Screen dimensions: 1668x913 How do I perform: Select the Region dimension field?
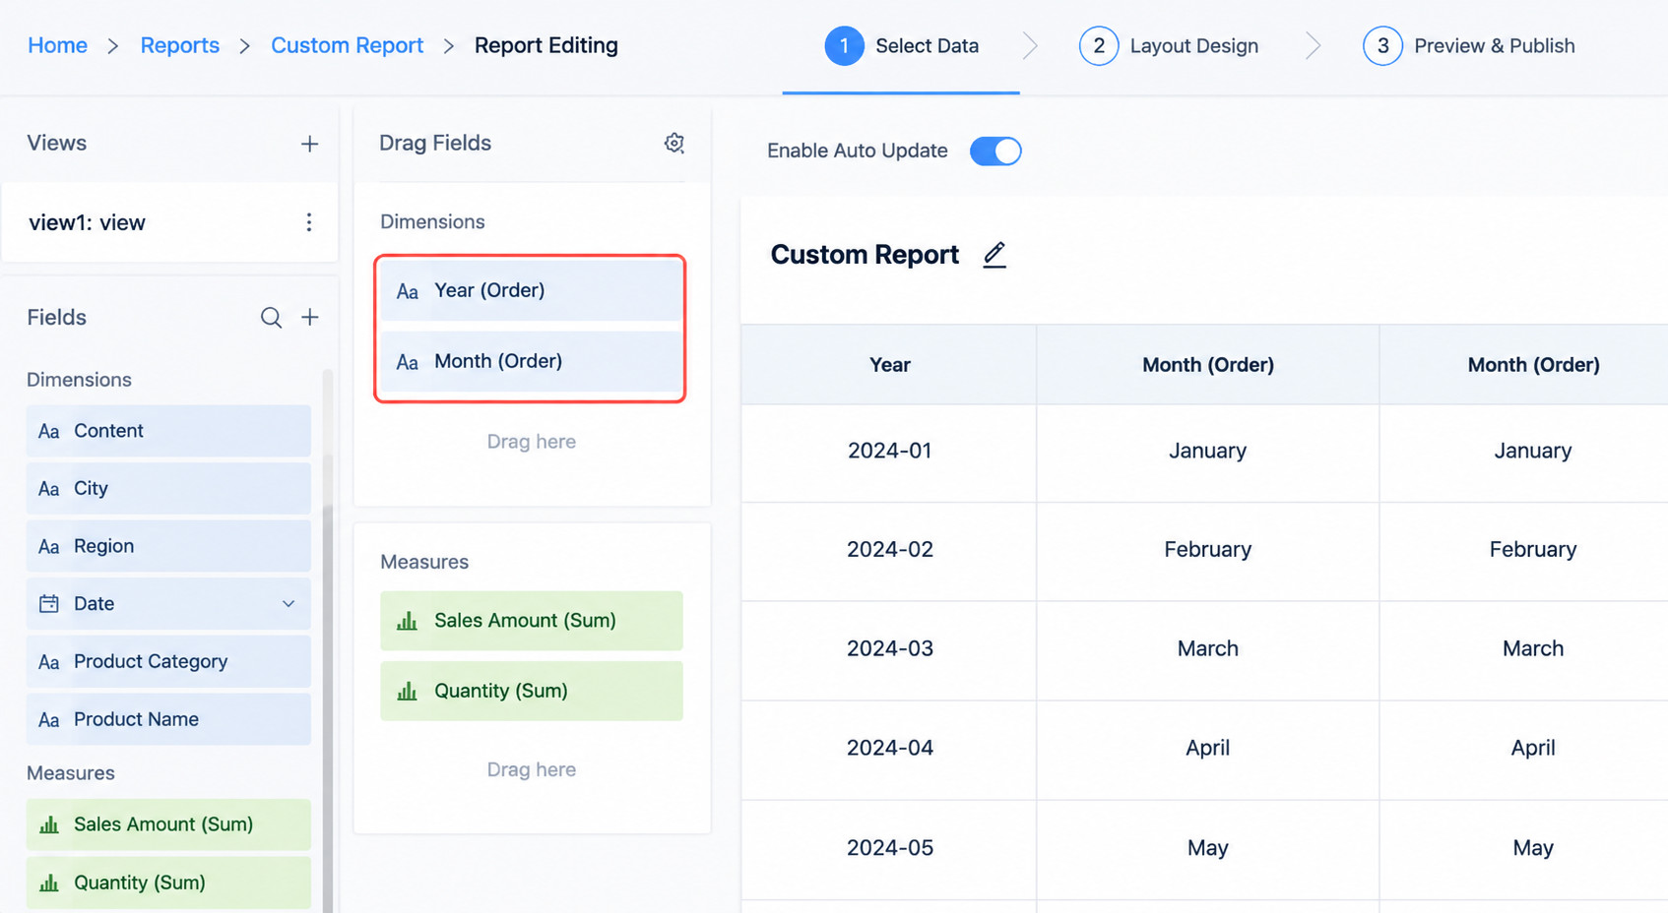coord(168,546)
